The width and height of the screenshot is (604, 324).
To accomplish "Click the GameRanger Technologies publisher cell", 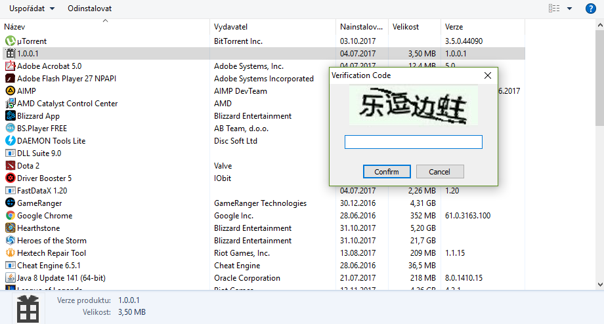I will tap(261, 203).
